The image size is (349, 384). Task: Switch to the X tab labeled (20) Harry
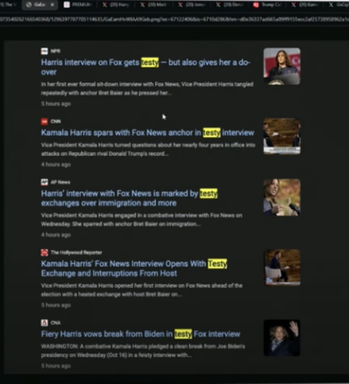point(116,5)
